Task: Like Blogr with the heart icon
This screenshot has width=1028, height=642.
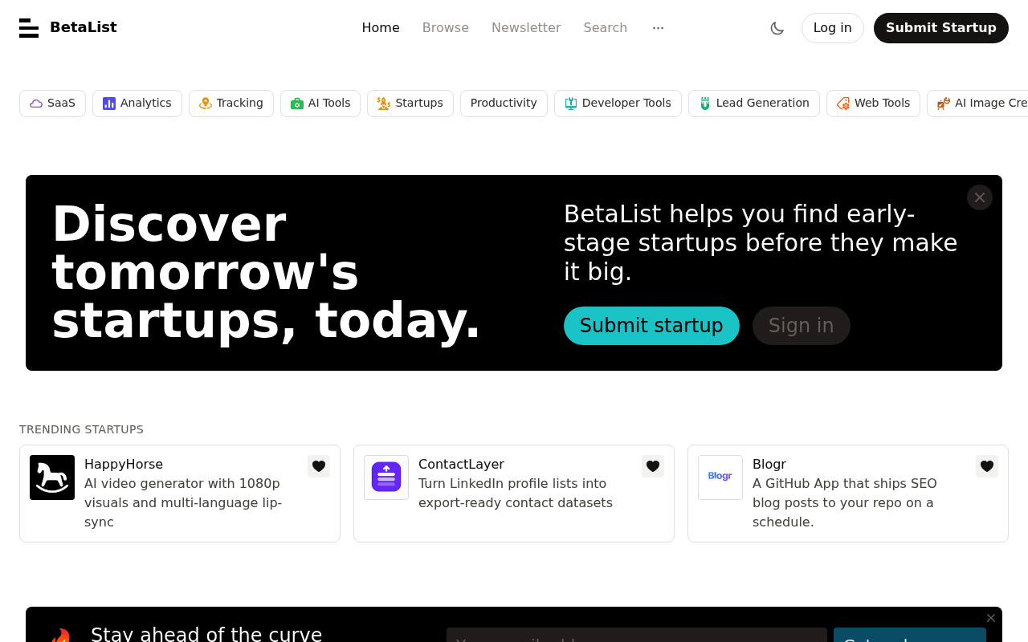Action: click(x=987, y=466)
